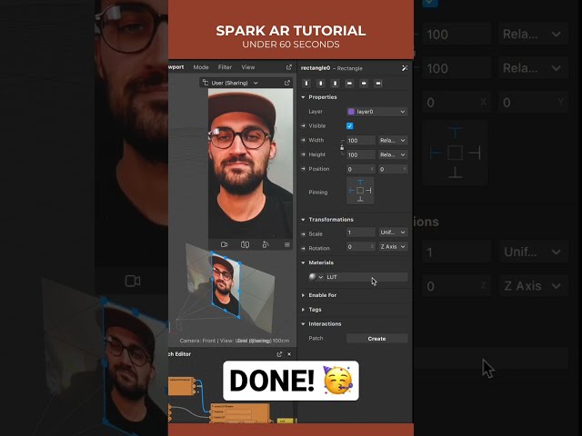This screenshot has height=436, width=582.
Task: Click the Scale value field
Action: 361,233
